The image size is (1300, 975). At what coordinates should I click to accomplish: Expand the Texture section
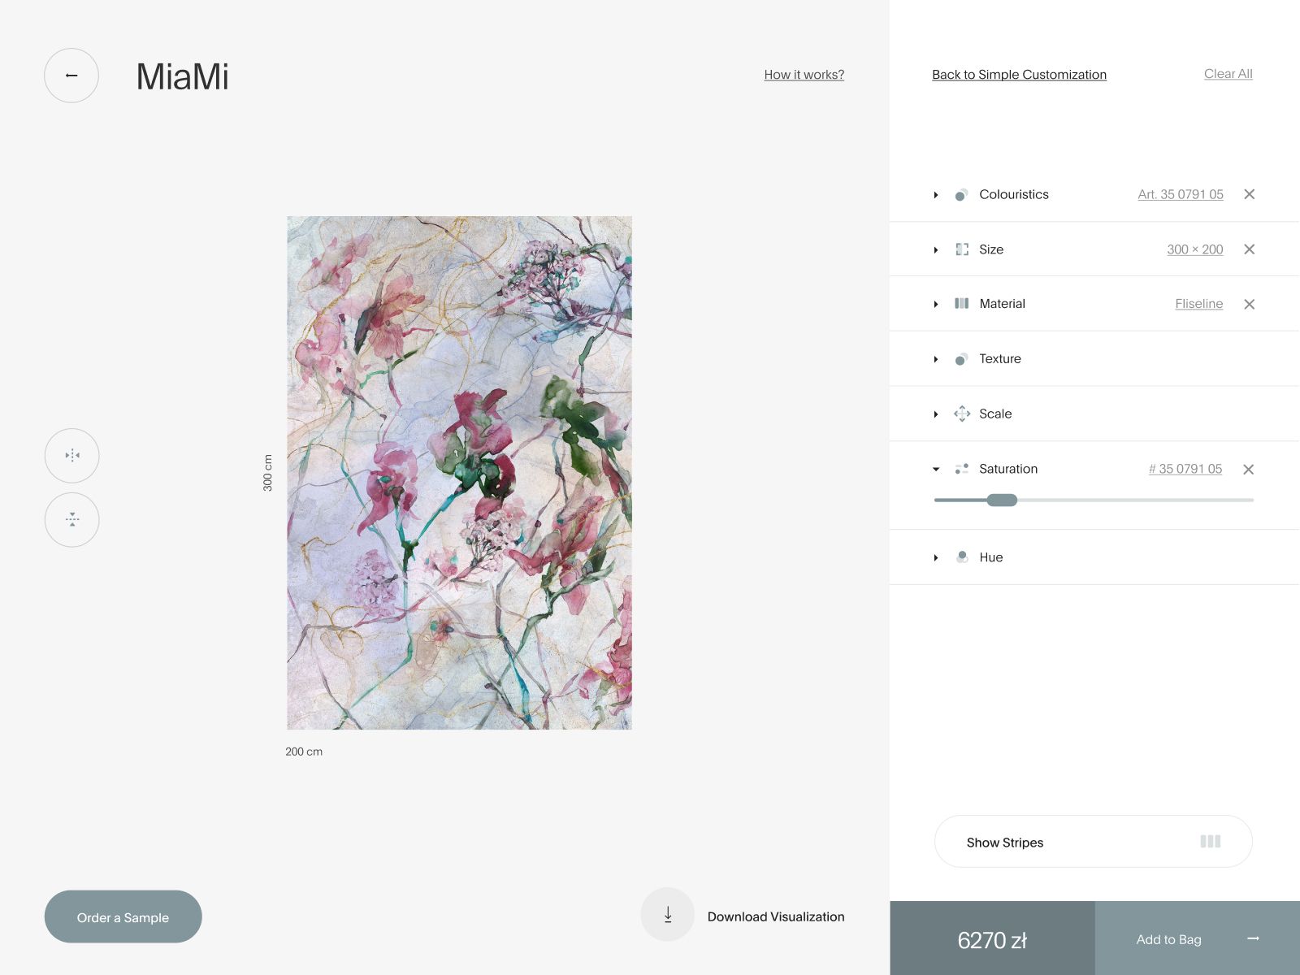(936, 359)
